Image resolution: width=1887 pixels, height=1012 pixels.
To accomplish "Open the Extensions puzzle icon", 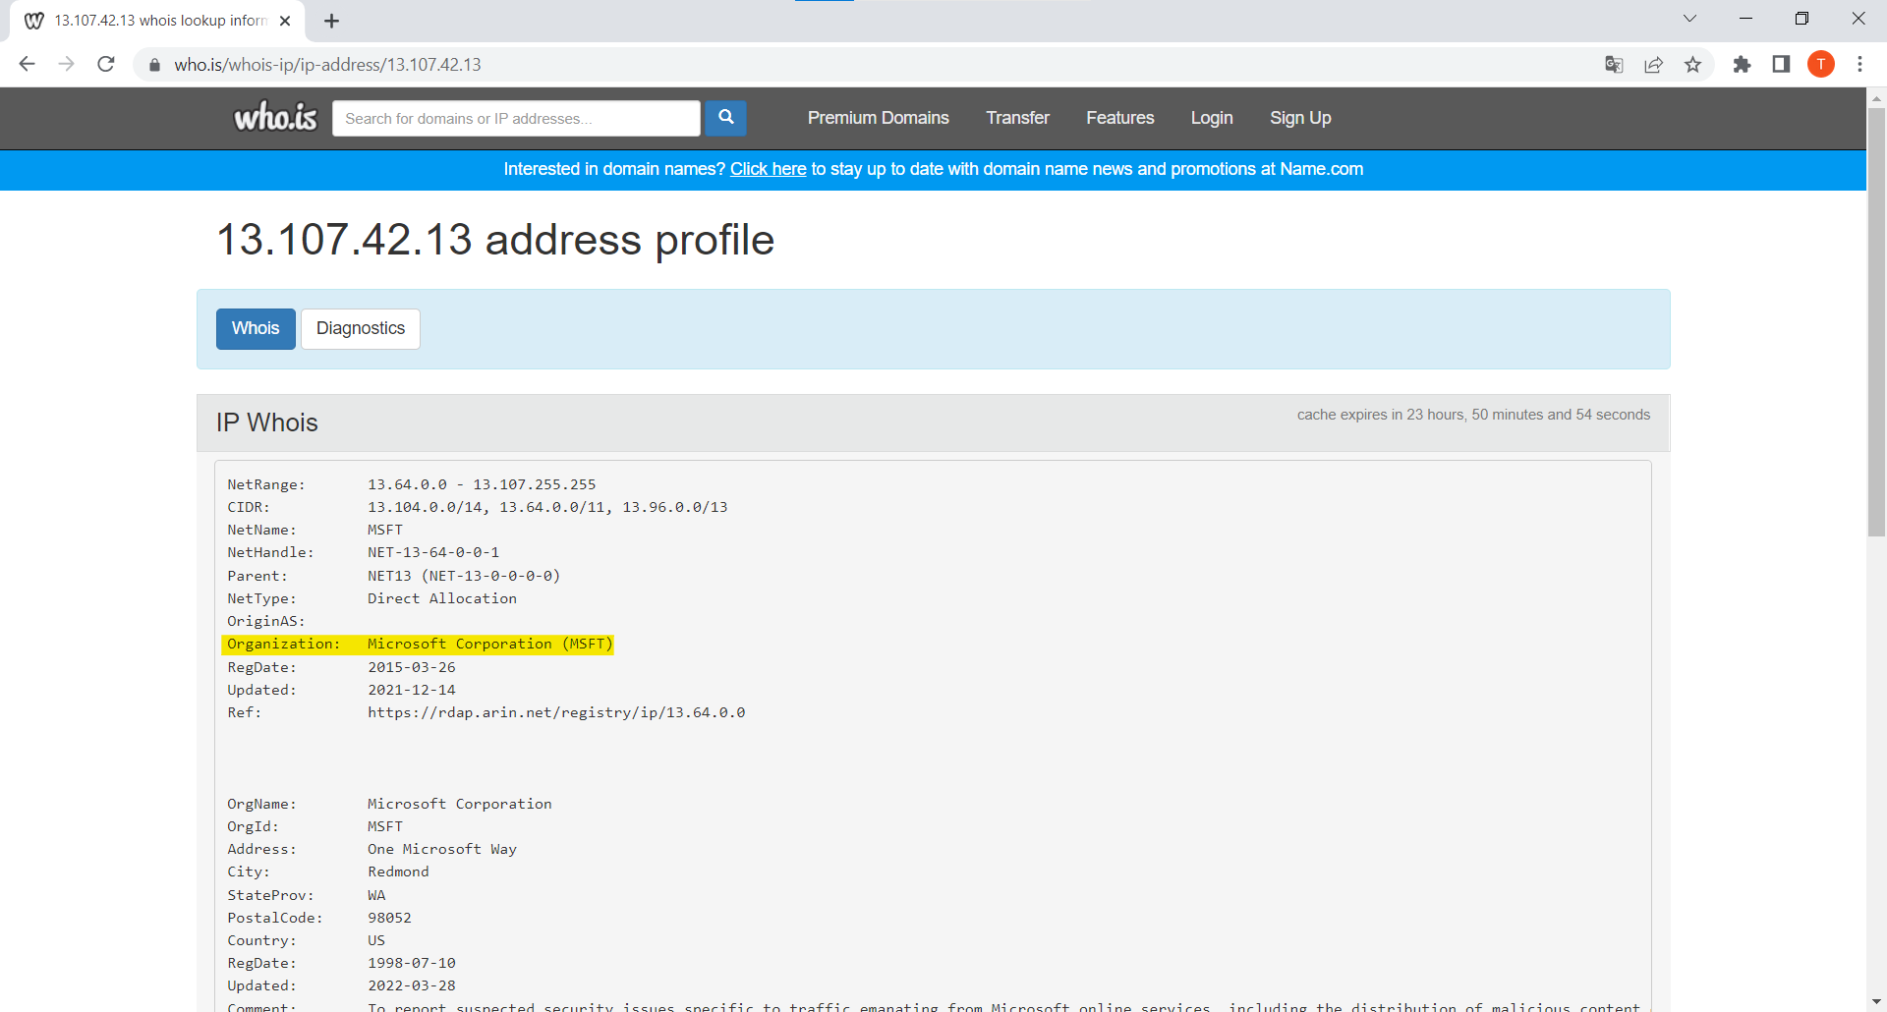I will [x=1742, y=65].
